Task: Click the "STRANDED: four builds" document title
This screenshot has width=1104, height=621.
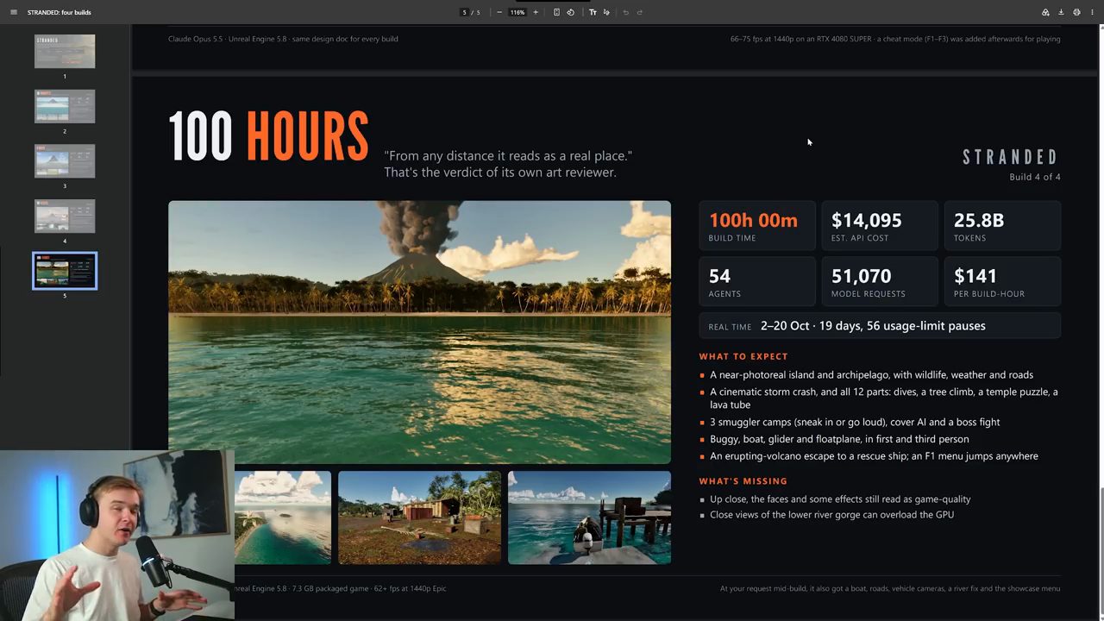Action: [59, 12]
